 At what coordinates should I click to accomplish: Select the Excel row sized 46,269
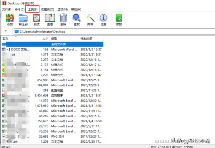point(53,116)
